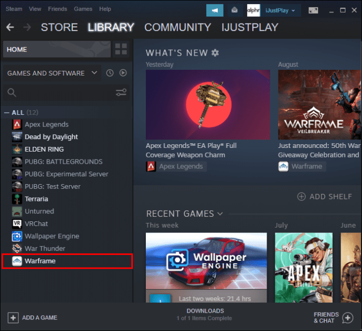Image resolution: width=362 pixels, height=331 pixels.
Task: Open Warframe Veilbreaker news thumbnail
Action: coord(320,104)
